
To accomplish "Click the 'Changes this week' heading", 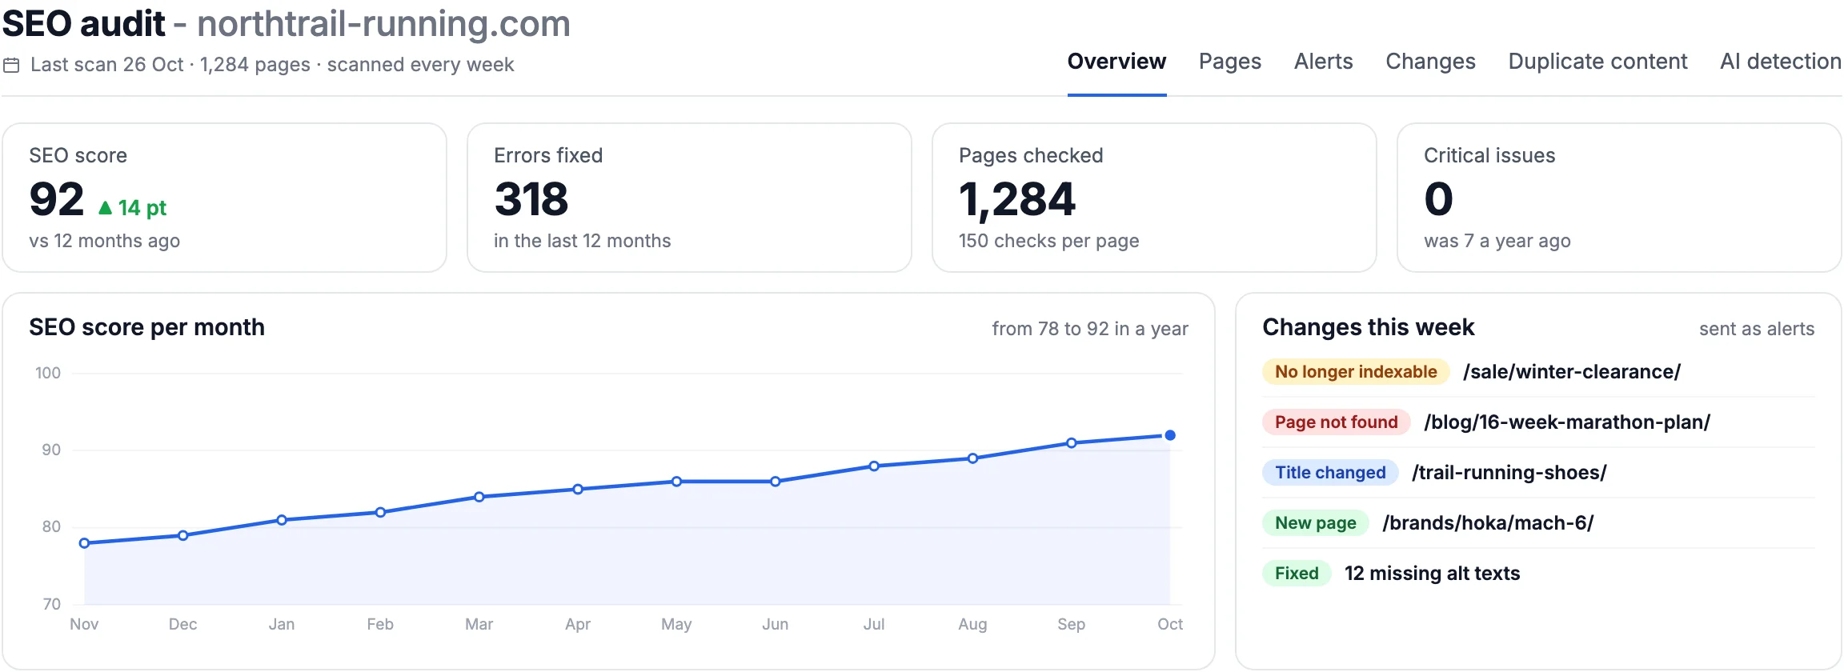I will click(x=1368, y=327).
